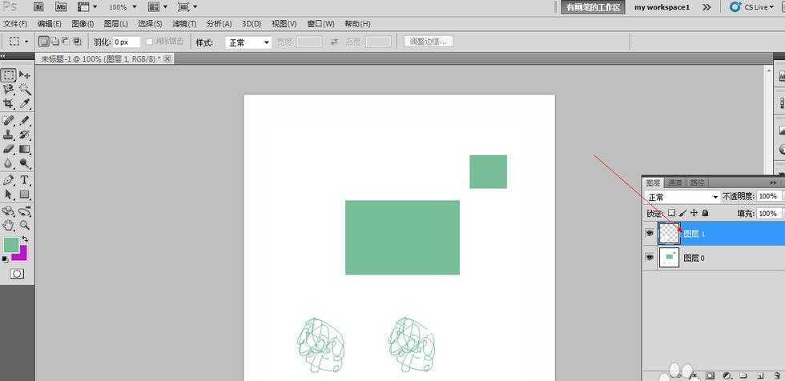Image resolution: width=785 pixels, height=381 pixels.
Task: Switch to my workspace1 workspace
Action: click(x=662, y=7)
